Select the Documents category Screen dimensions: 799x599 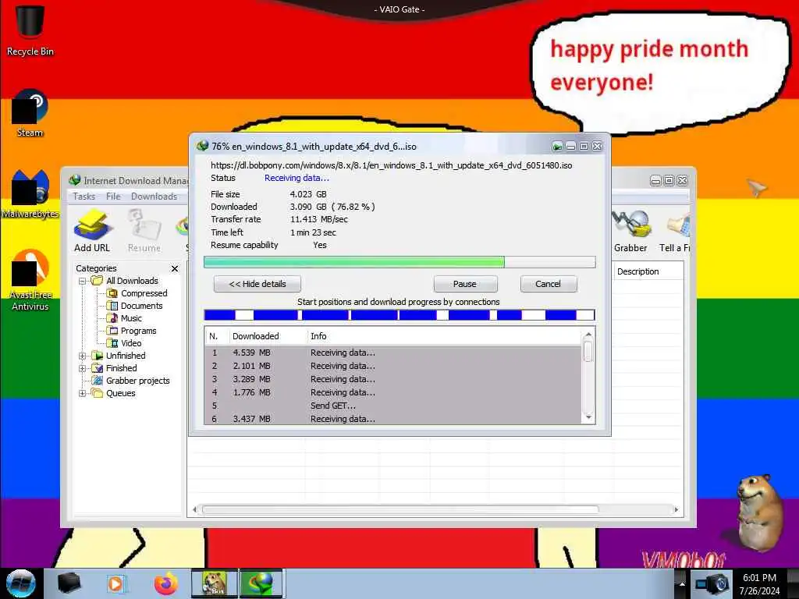pyautogui.click(x=141, y=306)
